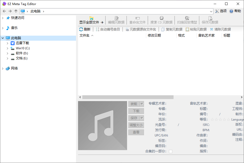Select 快速访问 star item in tree
The height and width of the screenshot is (163, 244).
click(x=15, y=18)
